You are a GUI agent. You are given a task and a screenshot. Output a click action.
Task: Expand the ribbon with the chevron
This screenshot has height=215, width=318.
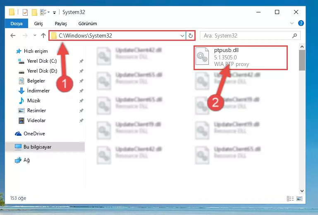click(x=292, y=23)
